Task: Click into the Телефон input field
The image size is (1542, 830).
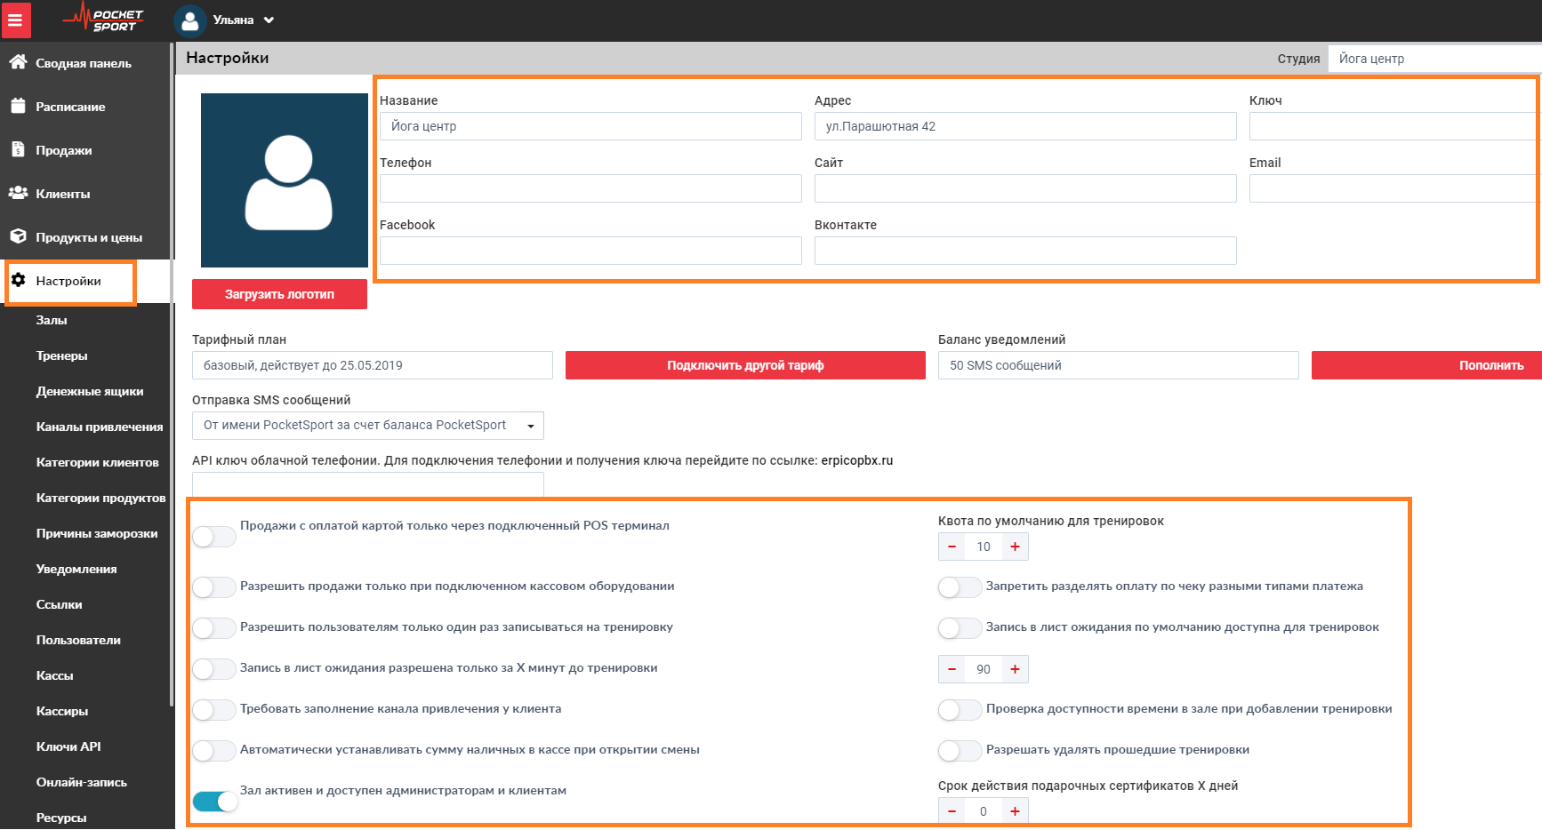Action: click(590, 188)
